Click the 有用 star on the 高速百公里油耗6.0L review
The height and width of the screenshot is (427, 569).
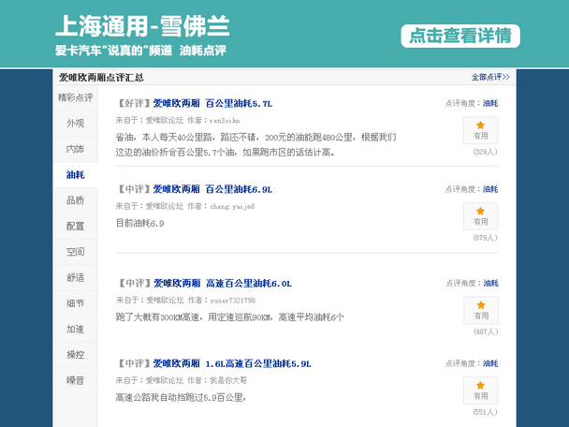(480, 310)
